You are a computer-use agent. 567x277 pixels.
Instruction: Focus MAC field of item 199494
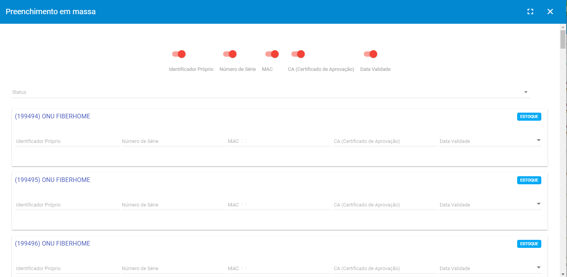point(279,141)
